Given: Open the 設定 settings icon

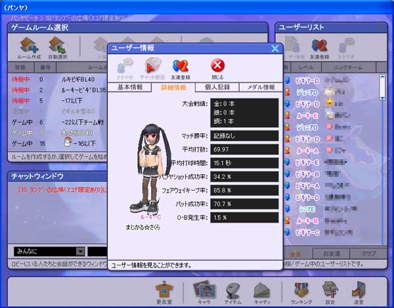Looking at the screenshot, I should pyautogui.click(x=330, y=290).
